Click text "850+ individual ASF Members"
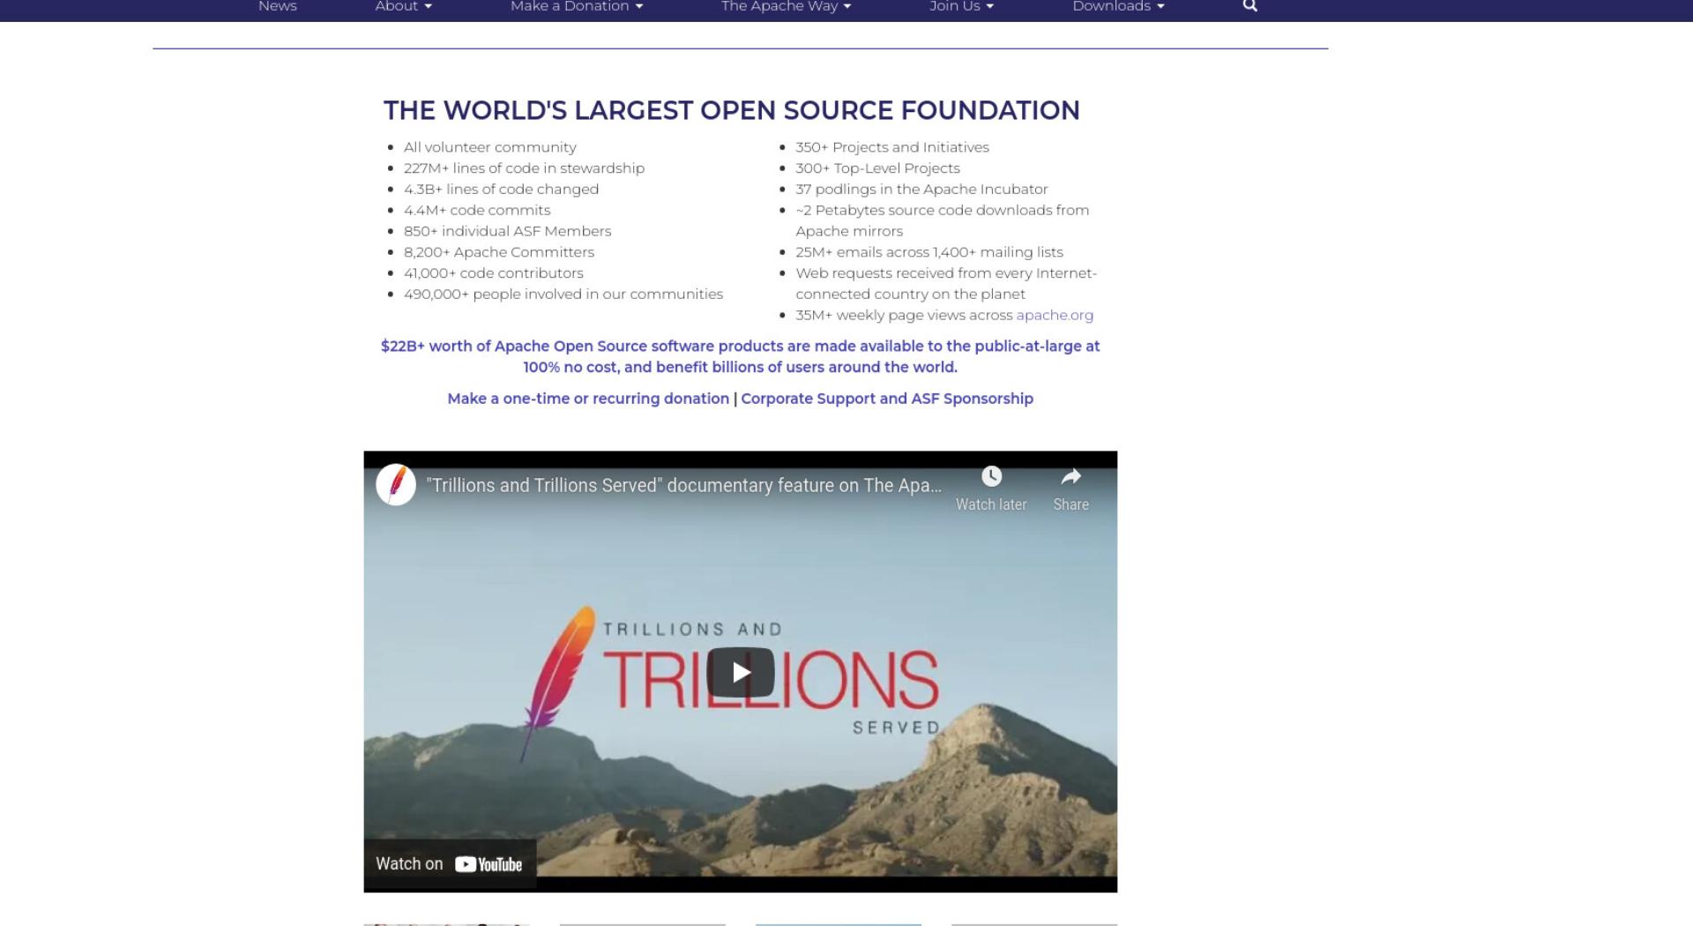This screenshot has width=1693, height=926. [x=507, y=231]
